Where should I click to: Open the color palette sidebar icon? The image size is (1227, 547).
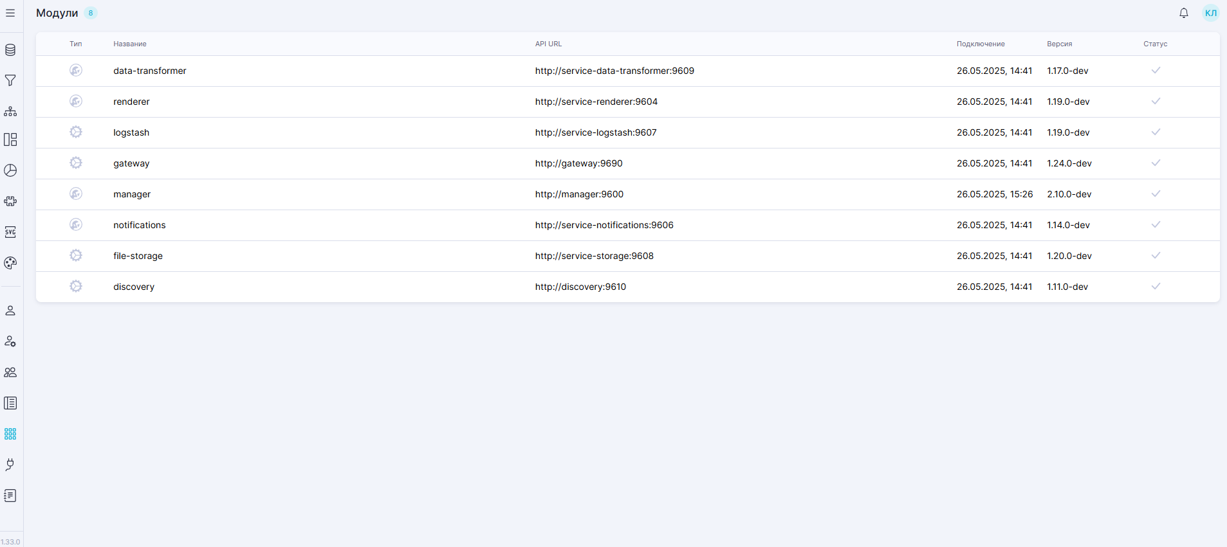[10, 263]
